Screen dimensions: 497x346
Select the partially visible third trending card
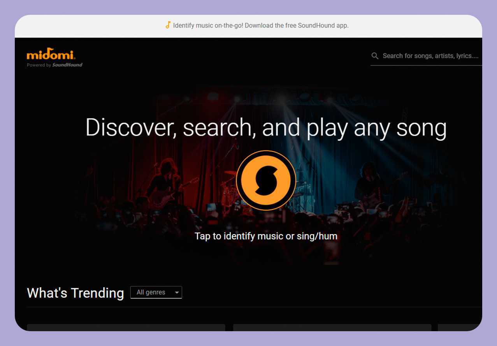[460, 327]
